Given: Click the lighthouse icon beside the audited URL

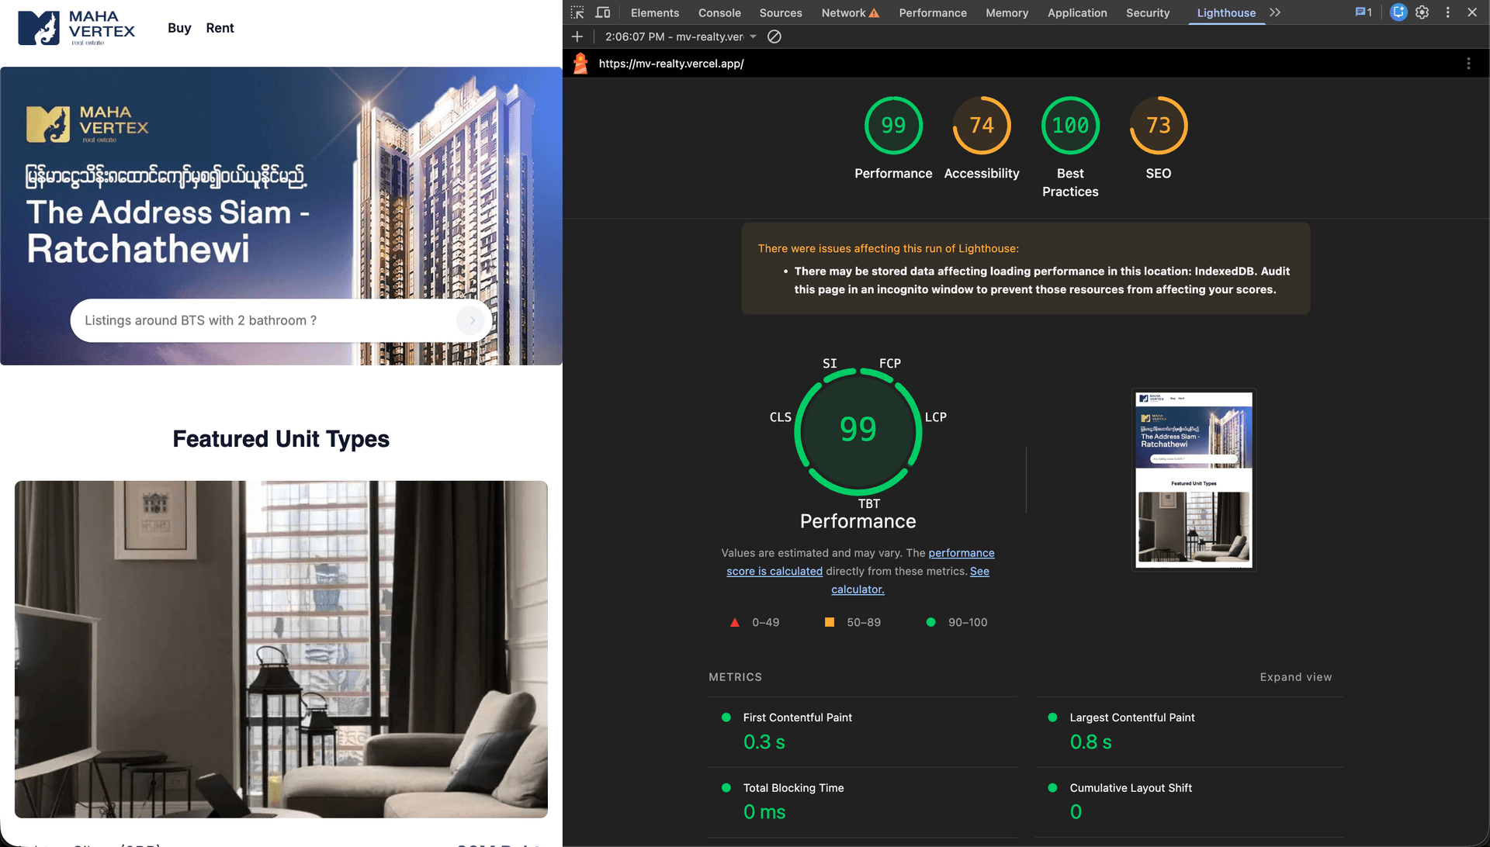Looking at the screenshot, I should coord(580,64).
